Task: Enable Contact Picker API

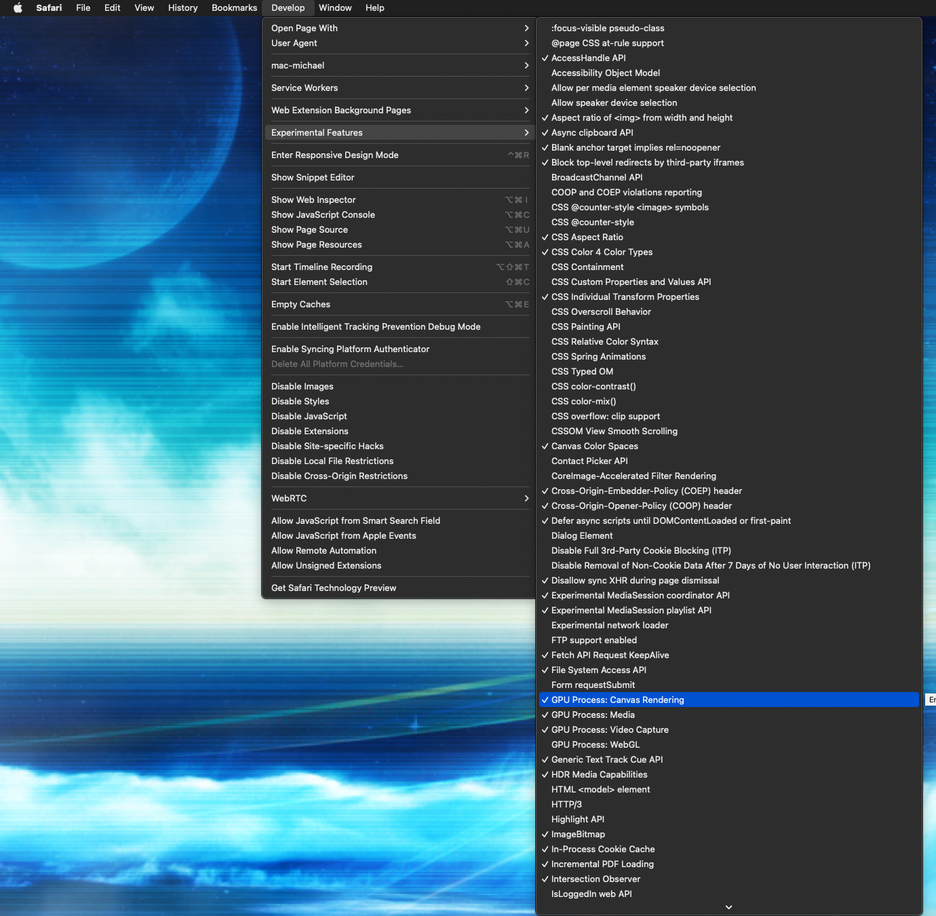Action: pyautogui.click(x=729, y=461)
